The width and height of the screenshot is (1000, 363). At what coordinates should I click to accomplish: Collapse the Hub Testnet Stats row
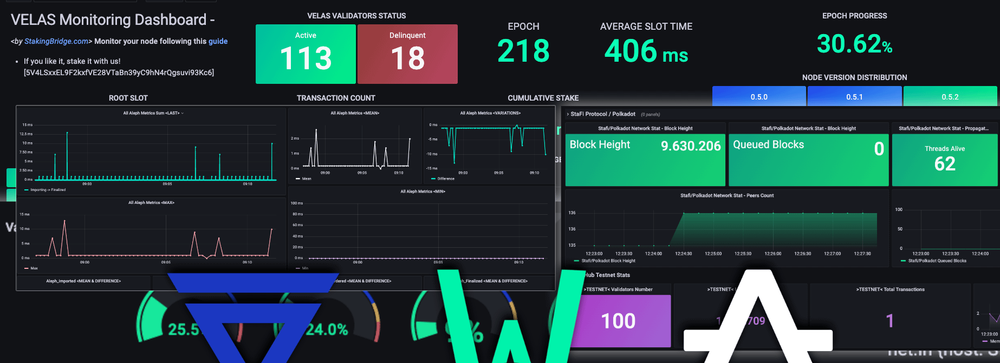tap(607, 275)
